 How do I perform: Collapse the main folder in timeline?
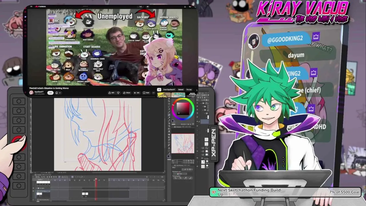[36, 188]
